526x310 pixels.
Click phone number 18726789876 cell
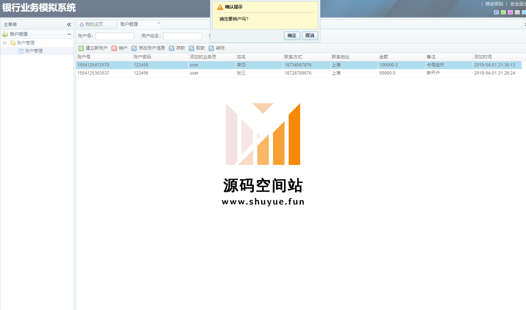click(x=307, y=73)
